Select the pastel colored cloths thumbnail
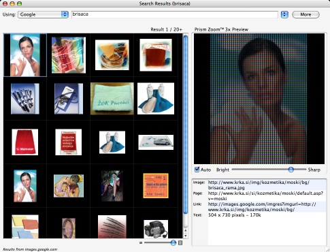The height and width of the screenshot is (252, 330). (25, 227)
